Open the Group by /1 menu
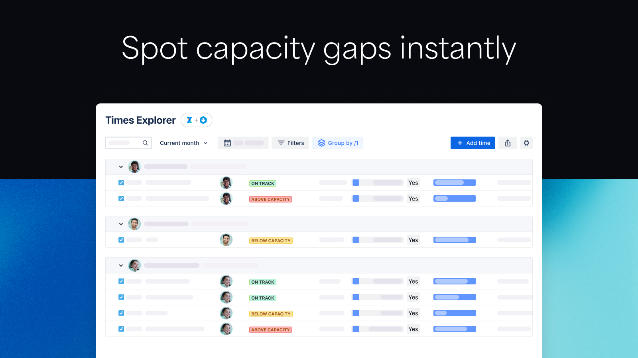The height and width of the screenshot is (358, 638). (338, 143)
